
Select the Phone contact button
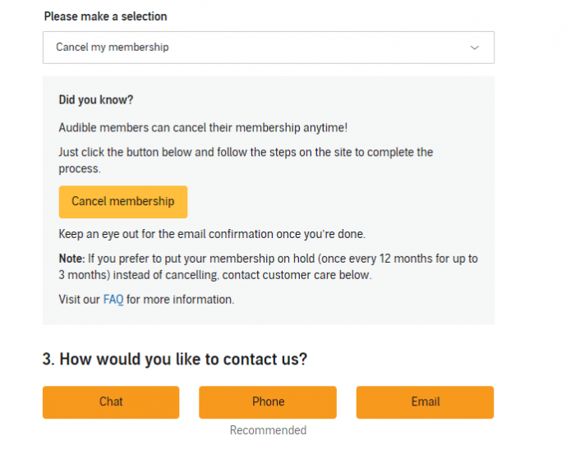[x=268, y=402]
